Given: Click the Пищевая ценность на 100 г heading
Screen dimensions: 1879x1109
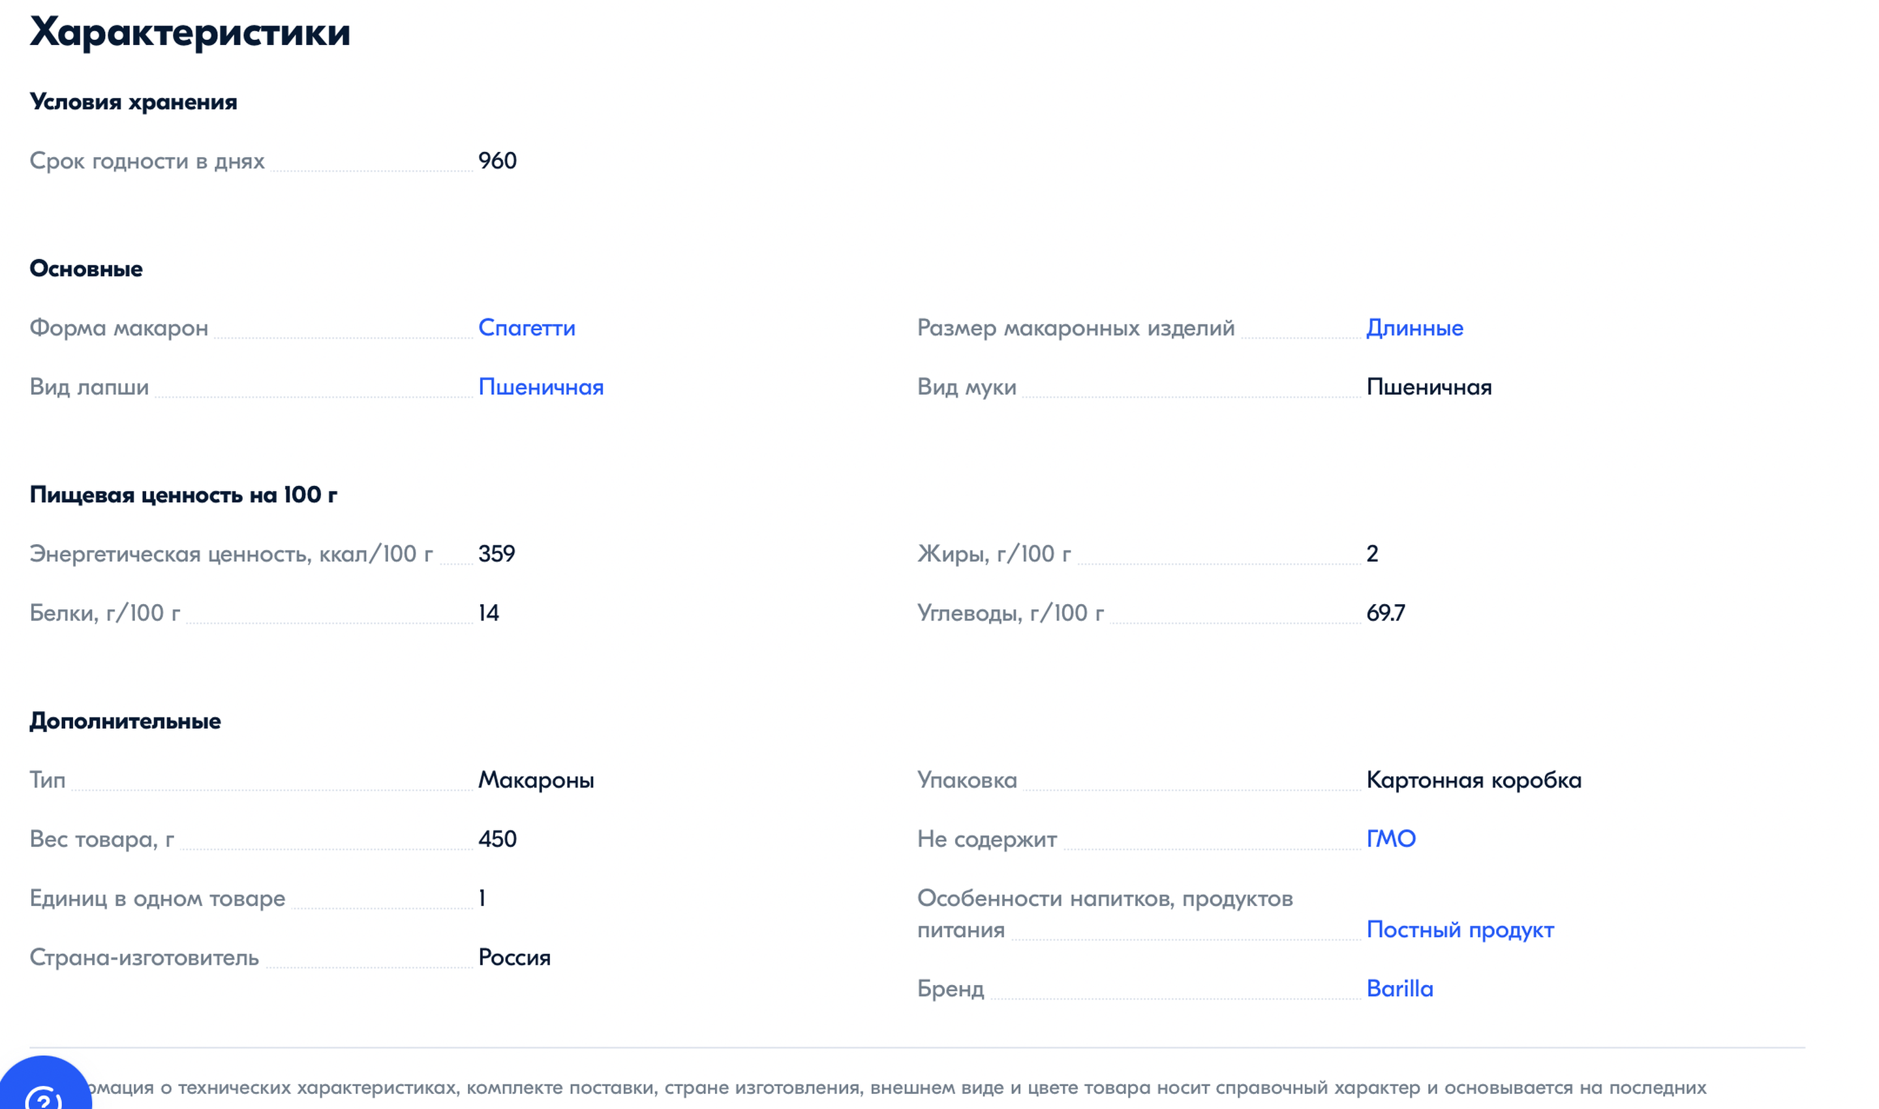Looking at the screenshot, I should pyautogui.click(x=183, y=494).
